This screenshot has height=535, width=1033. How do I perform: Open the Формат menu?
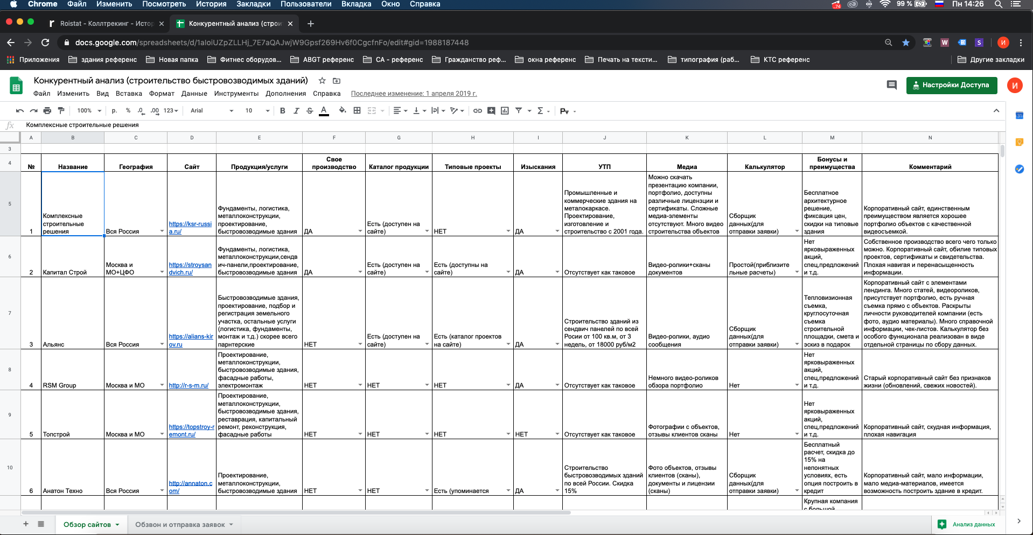(x=162, y=94)
